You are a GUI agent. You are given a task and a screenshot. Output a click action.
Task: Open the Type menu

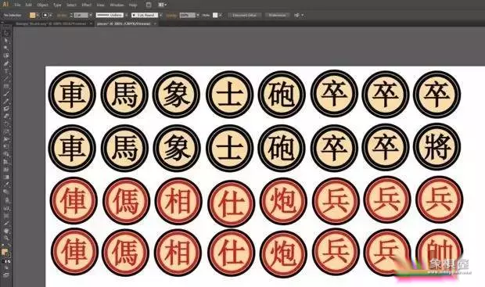[57, 5]
